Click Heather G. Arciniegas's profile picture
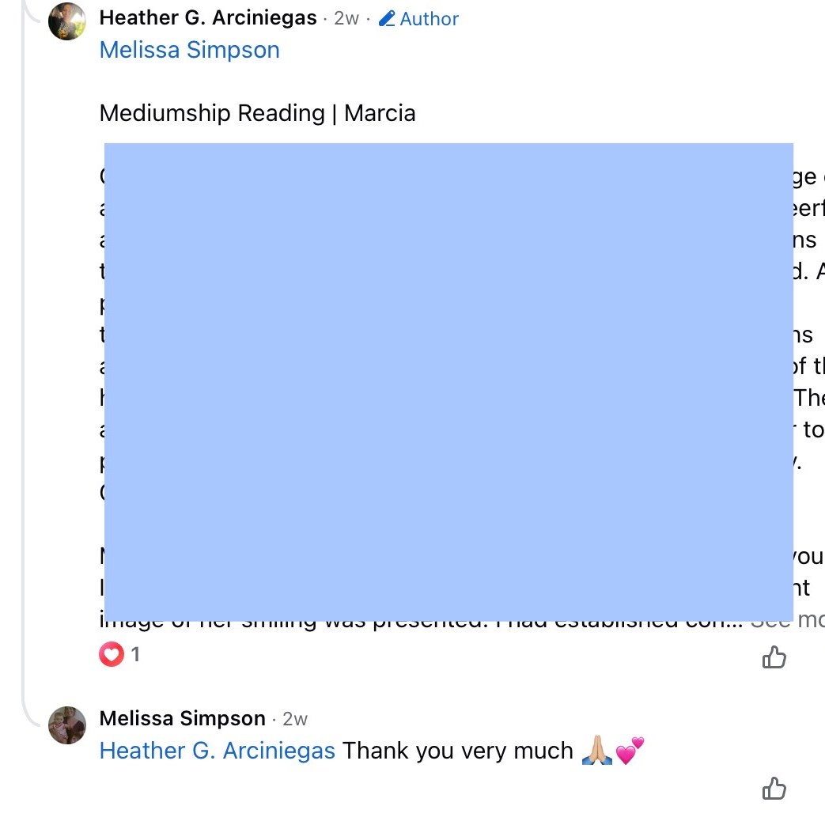Image resolution: width=825 pixels, height=825 pixels. coord(67,21)
